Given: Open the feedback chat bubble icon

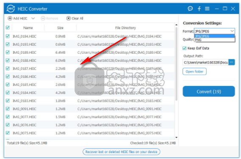Looking at the screenshot, I should pos(190,8).
